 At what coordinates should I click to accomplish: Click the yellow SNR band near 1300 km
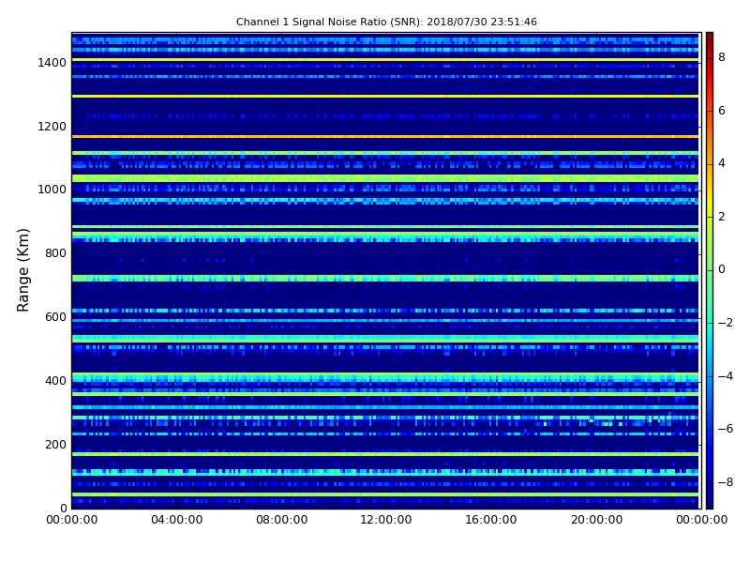coord(385,97)
